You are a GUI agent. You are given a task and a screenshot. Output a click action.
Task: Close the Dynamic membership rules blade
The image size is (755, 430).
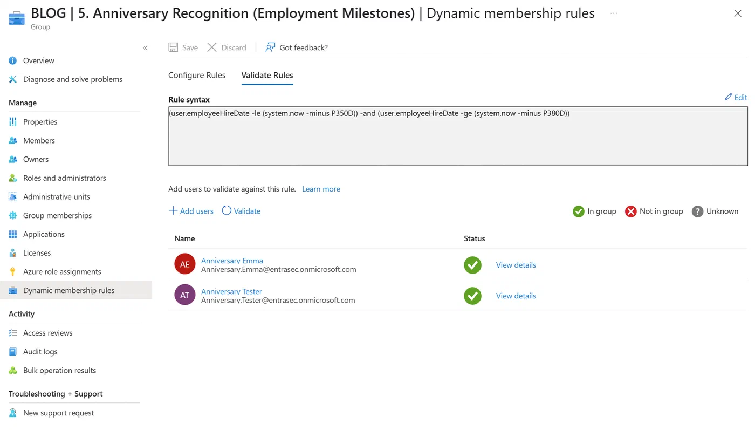click(x=738, y=13)
